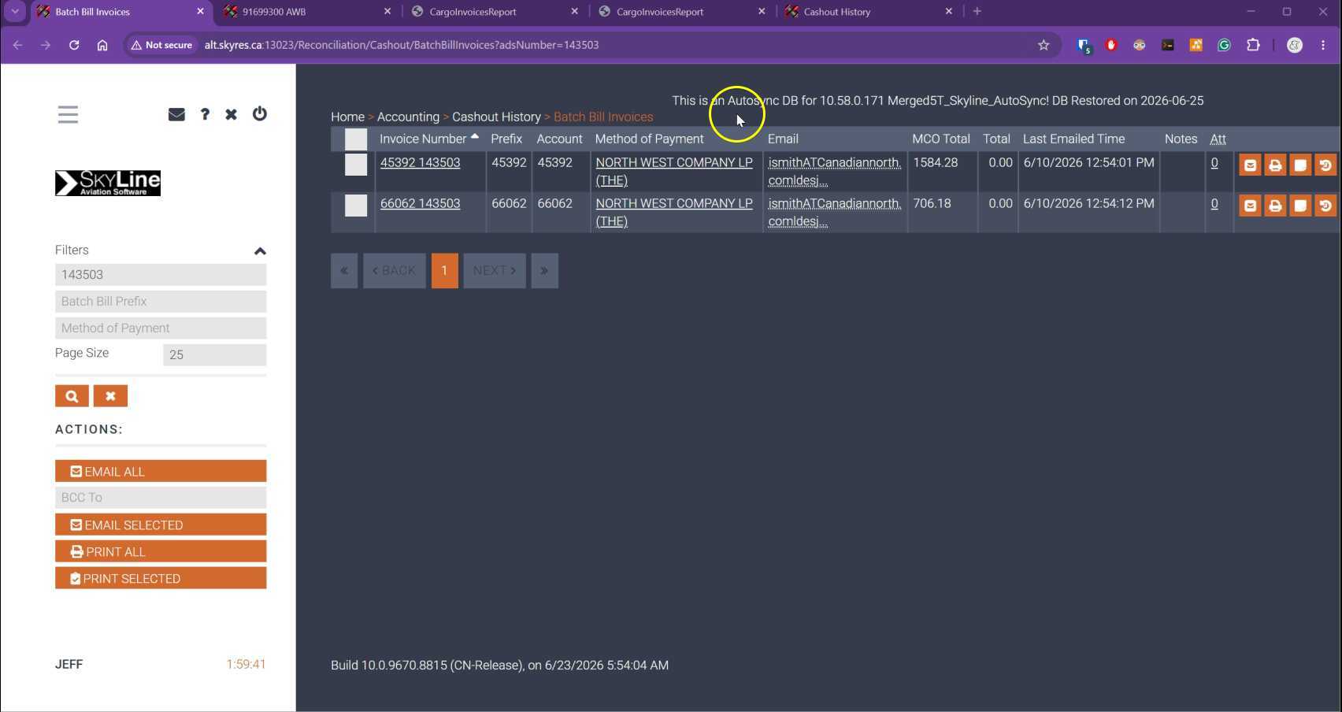
Task: Focus the Batch Bill Prefix filter field
Action: (161, 302)
